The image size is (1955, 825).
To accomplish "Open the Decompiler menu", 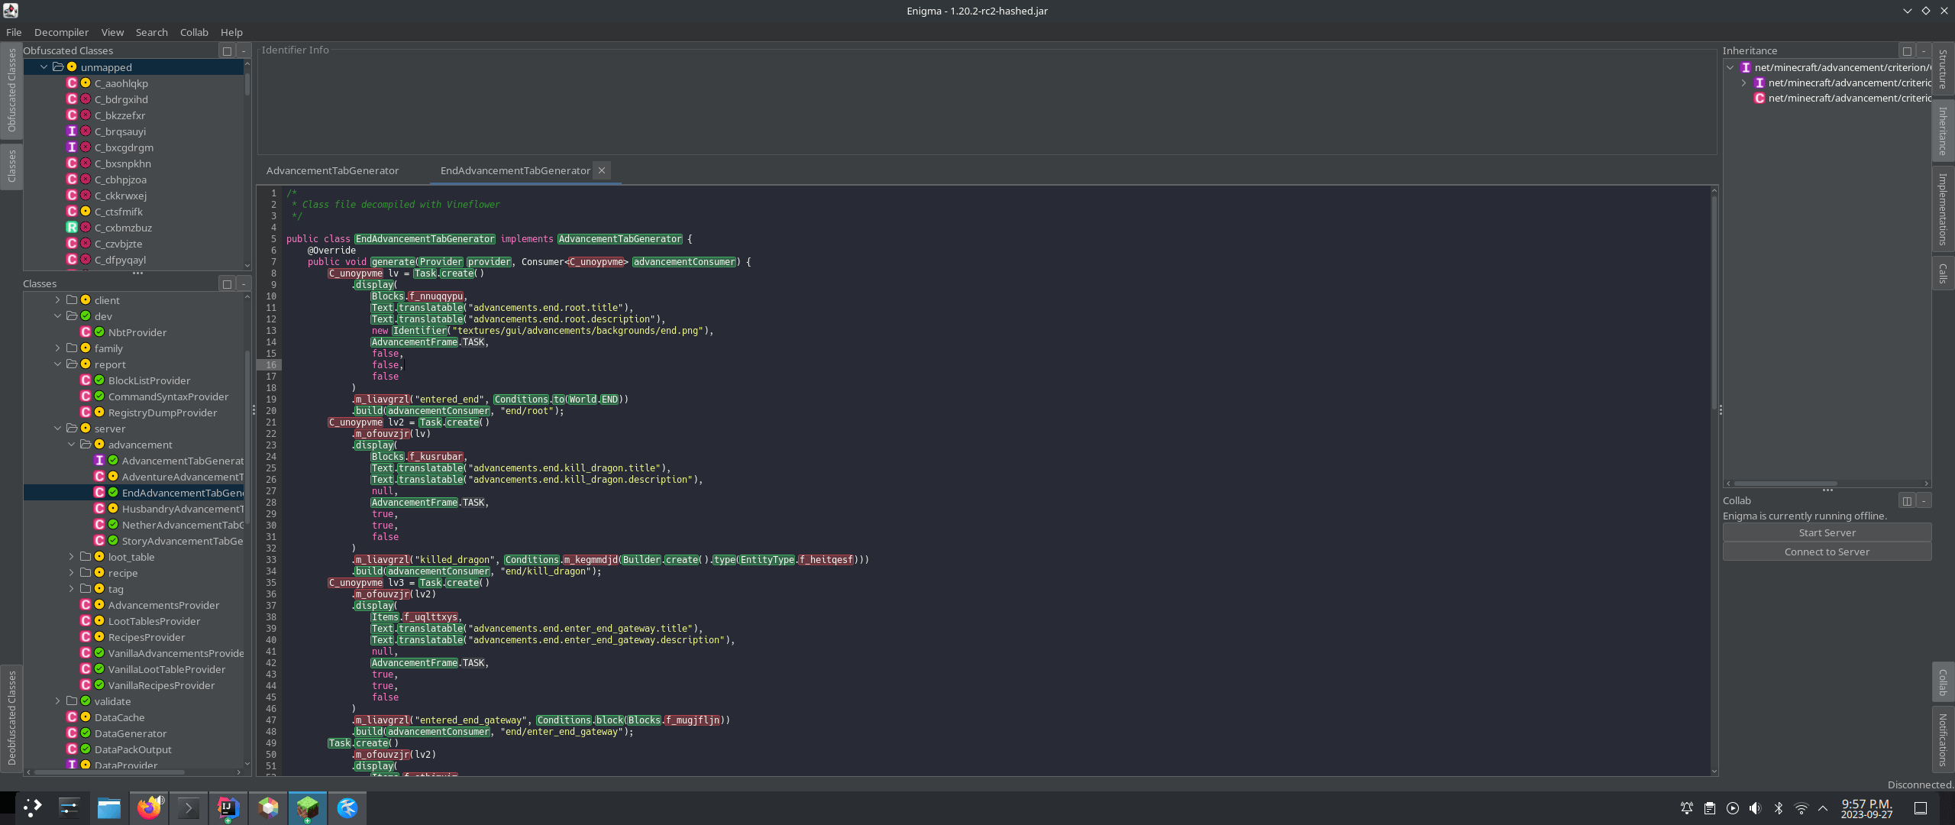I will (61, 32).
